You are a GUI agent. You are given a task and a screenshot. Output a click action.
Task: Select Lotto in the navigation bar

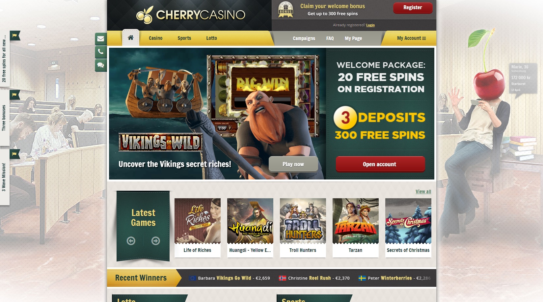pyautogui.click(x=211, y=38)
